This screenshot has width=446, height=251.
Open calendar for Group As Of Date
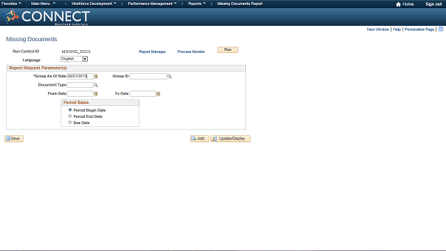pos(96,76)
